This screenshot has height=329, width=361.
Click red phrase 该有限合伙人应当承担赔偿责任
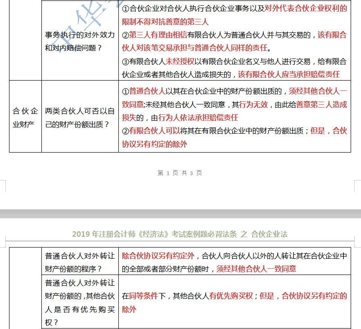[288, 73]
